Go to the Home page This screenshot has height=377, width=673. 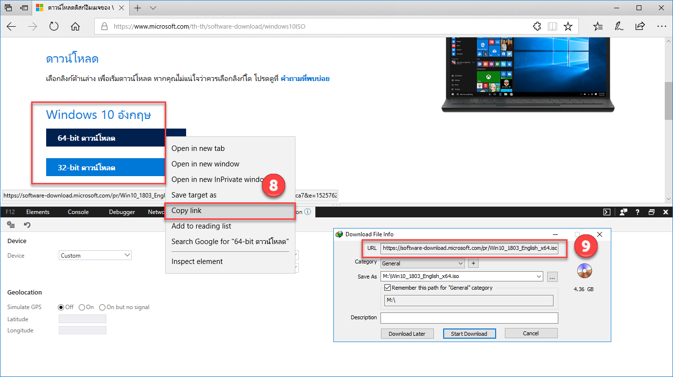tap(75, 27)
